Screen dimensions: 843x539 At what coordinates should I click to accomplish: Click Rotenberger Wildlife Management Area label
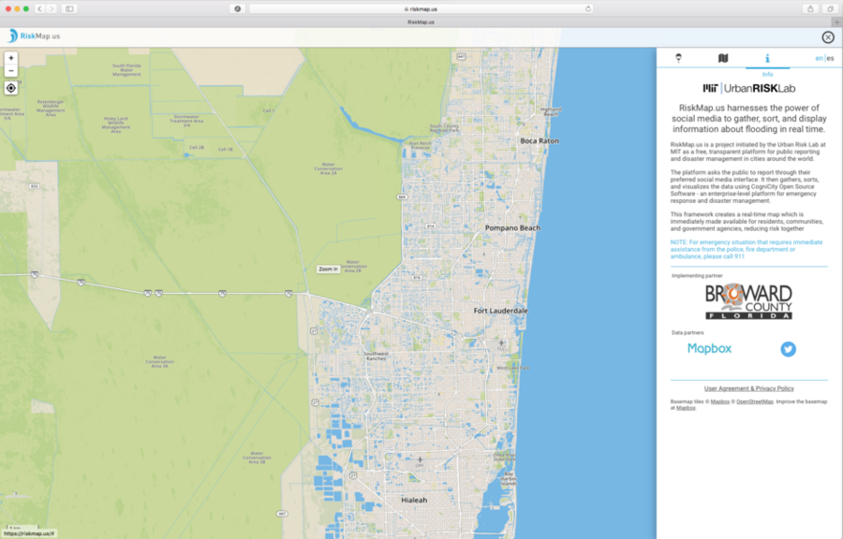[51, 108]
